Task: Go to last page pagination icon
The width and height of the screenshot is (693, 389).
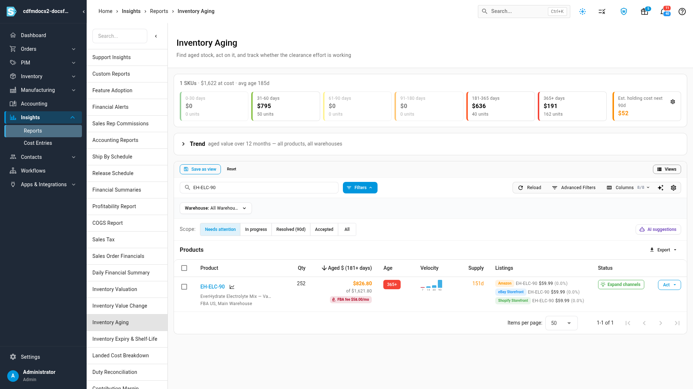Action: point(677,323)
